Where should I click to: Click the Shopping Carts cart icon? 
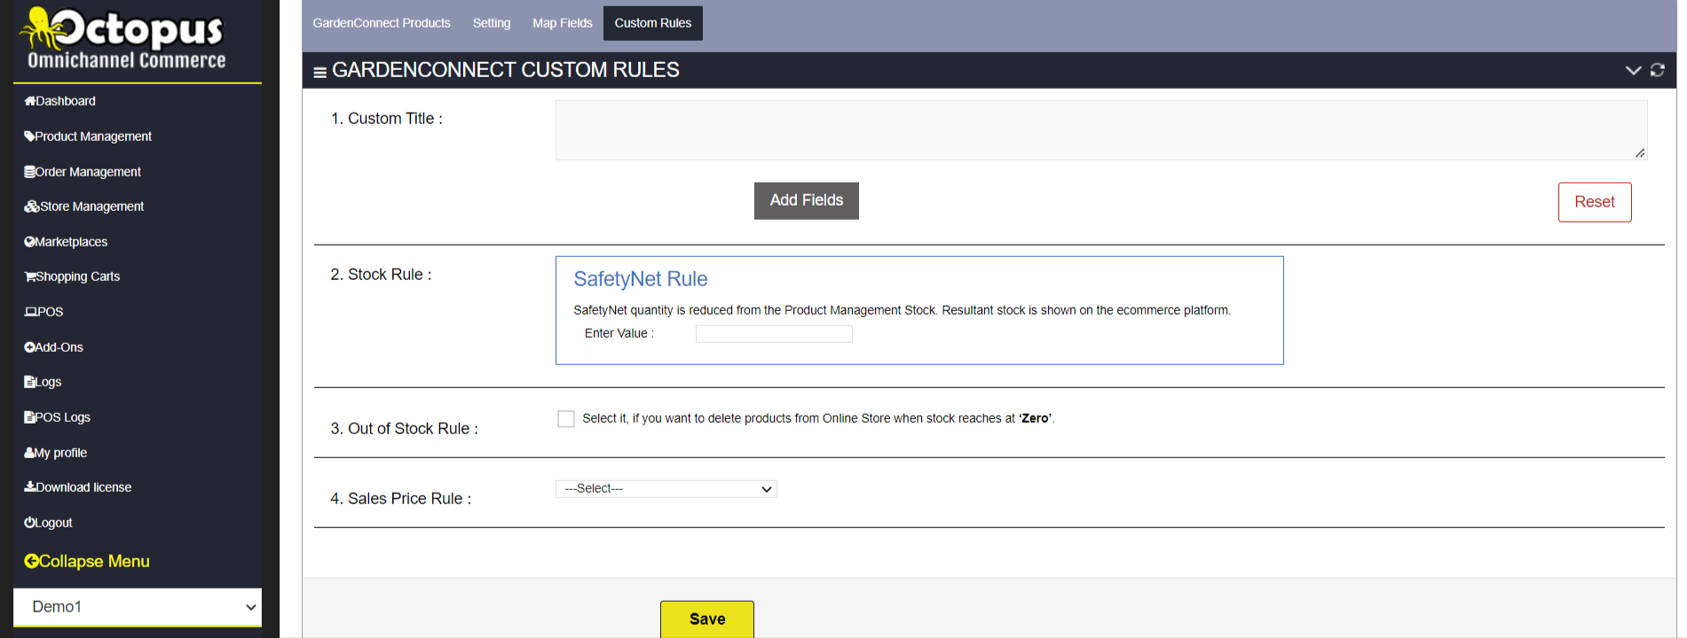point(30,276)
